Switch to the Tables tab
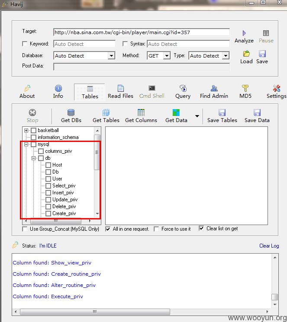The image size is (287, 322). (x=90, y=92)
